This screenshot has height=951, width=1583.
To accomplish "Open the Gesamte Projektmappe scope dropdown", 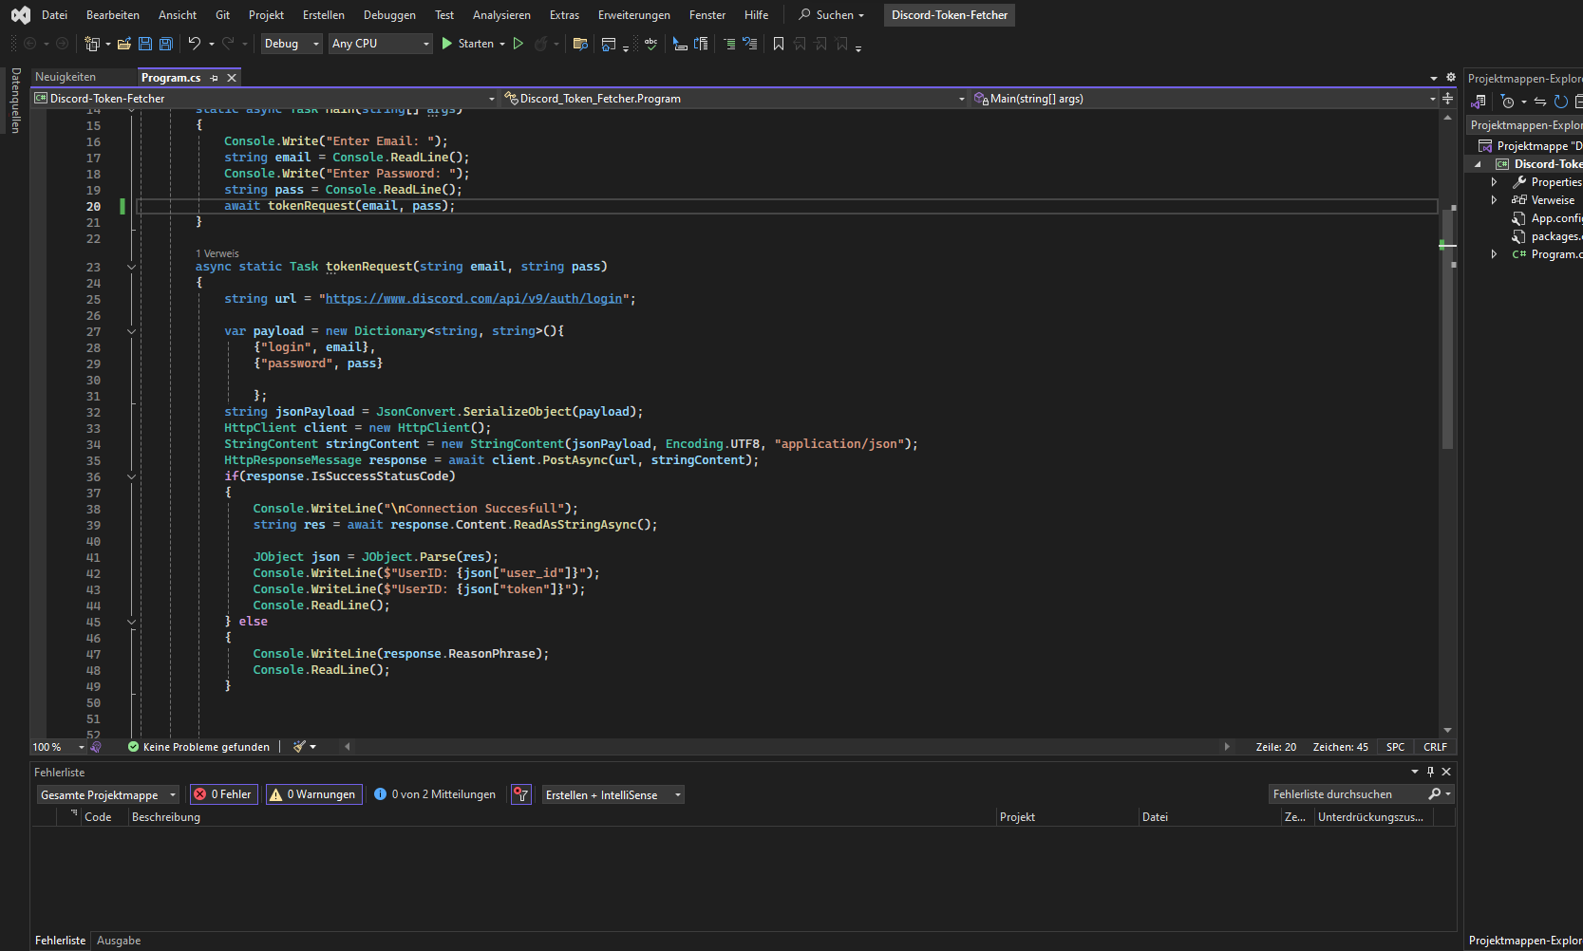I will tap(108, 794).
